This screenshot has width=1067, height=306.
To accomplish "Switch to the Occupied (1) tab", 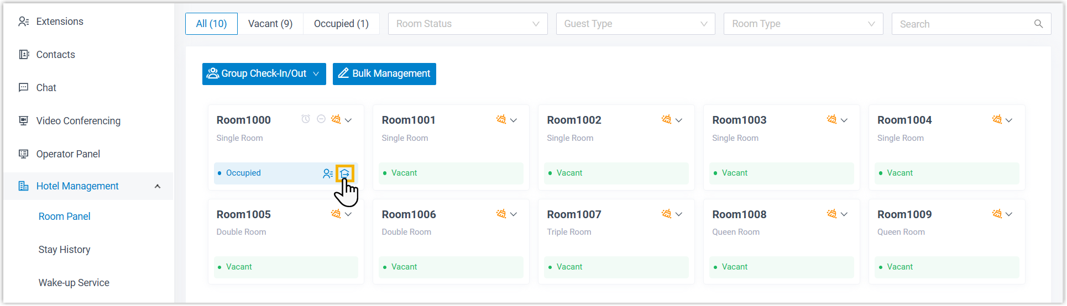I will [x=341, y=24].
